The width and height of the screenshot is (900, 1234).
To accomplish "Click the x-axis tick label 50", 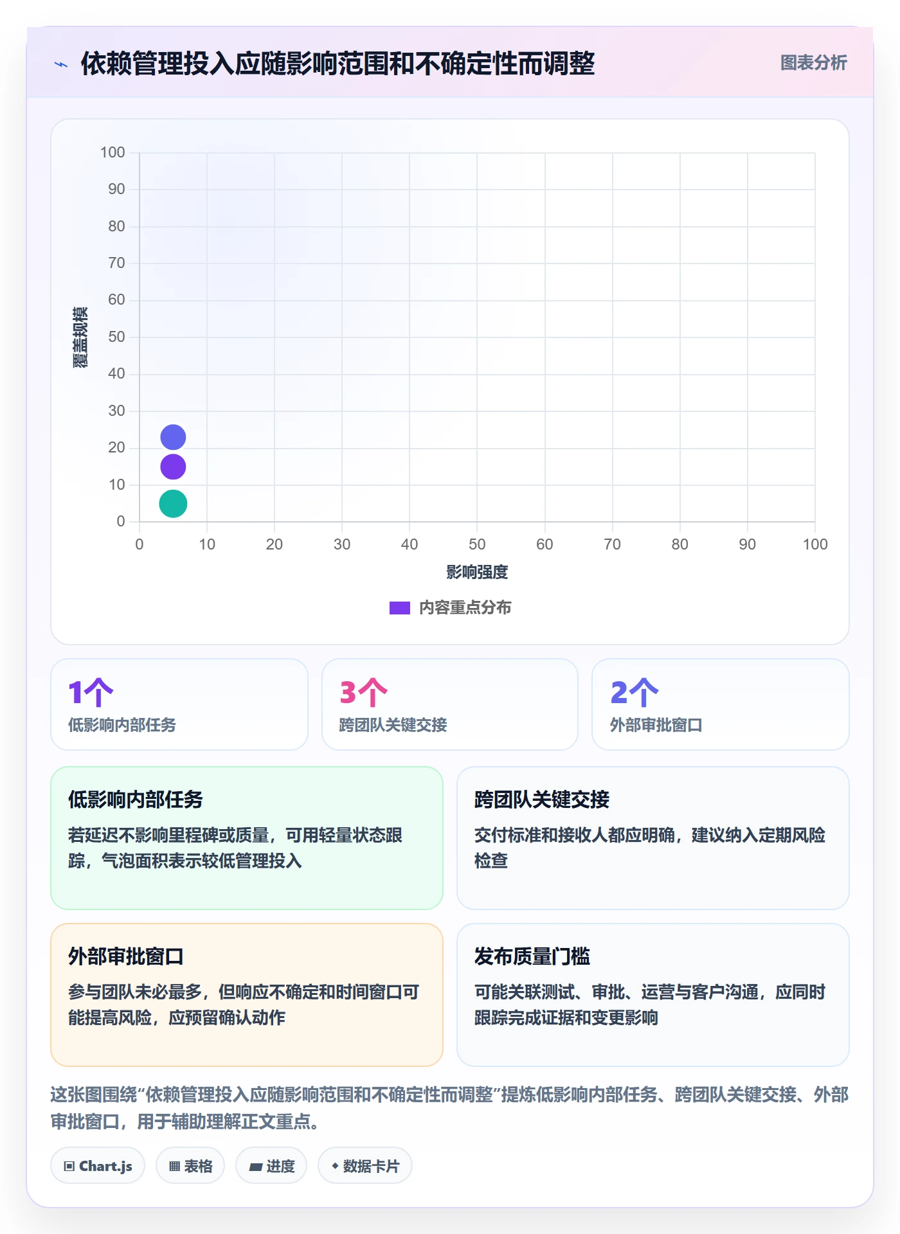I will [x=477, y=544].
